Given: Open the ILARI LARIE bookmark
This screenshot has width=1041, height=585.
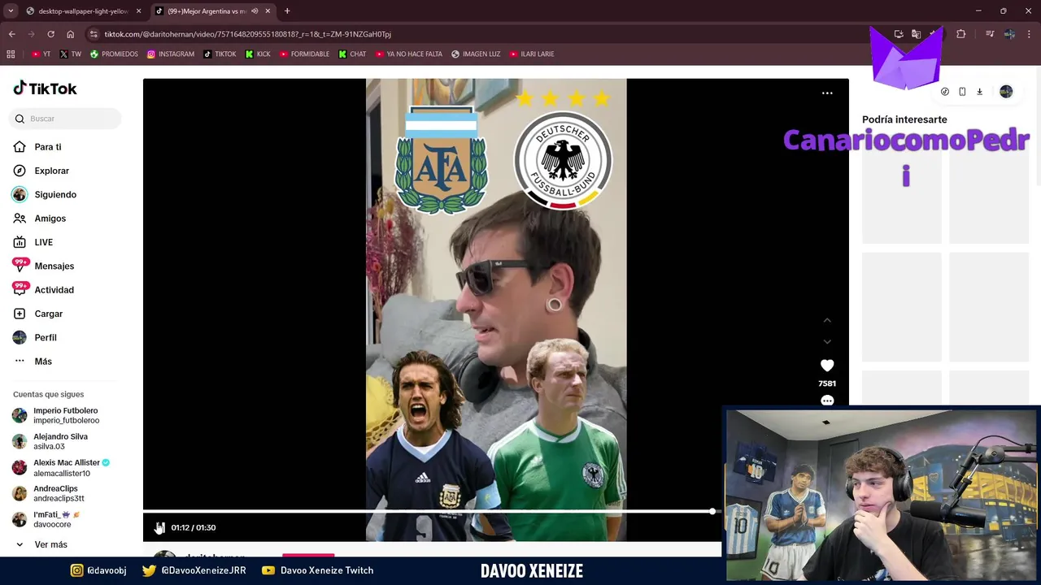Looking at the screenshot, I should point(531,54).
